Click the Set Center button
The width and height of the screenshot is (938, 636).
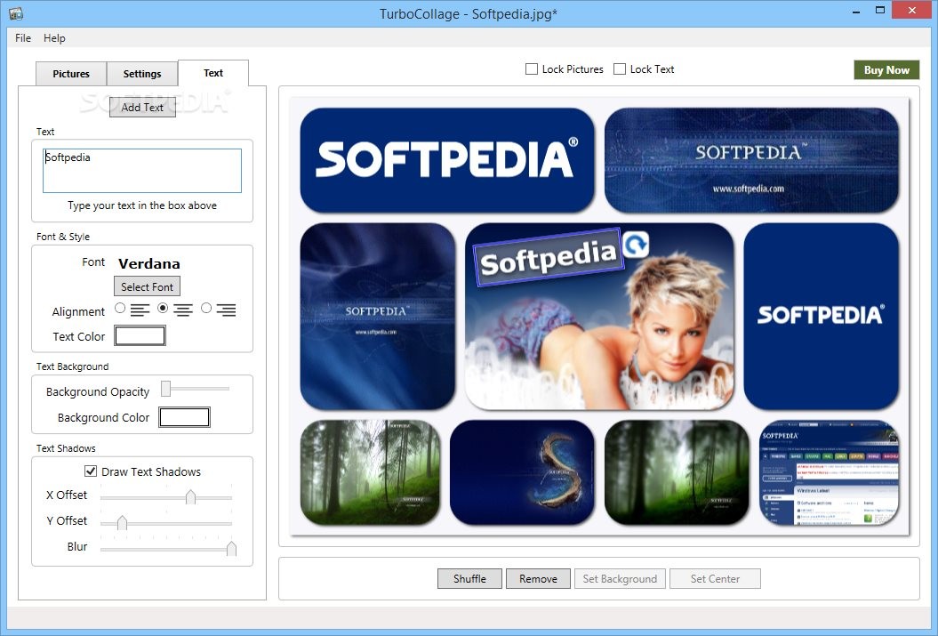(x=715, y=578)
